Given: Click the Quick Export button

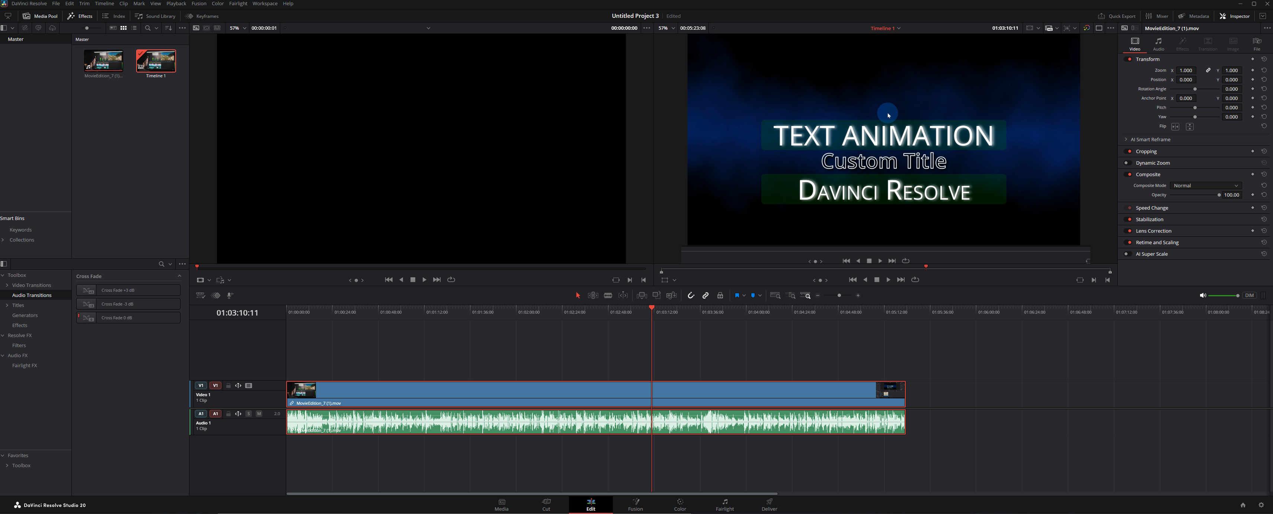Looking at the screenshot, I should point(1116,16).
